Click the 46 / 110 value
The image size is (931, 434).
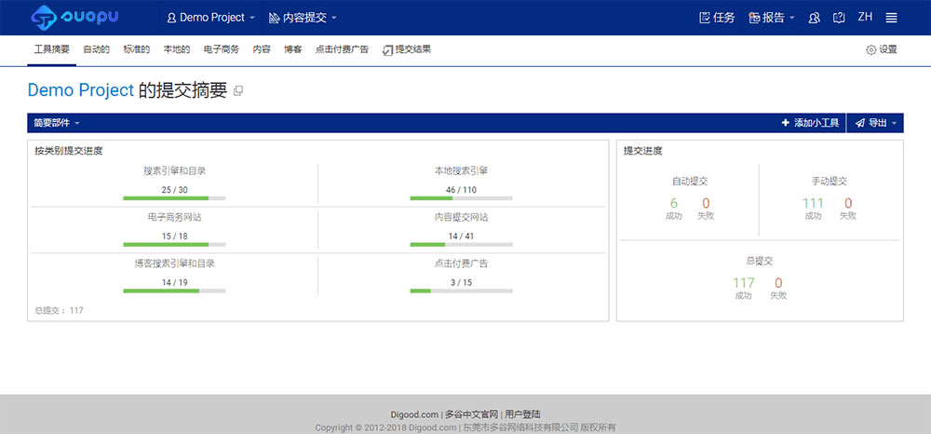tap(462, 190)
